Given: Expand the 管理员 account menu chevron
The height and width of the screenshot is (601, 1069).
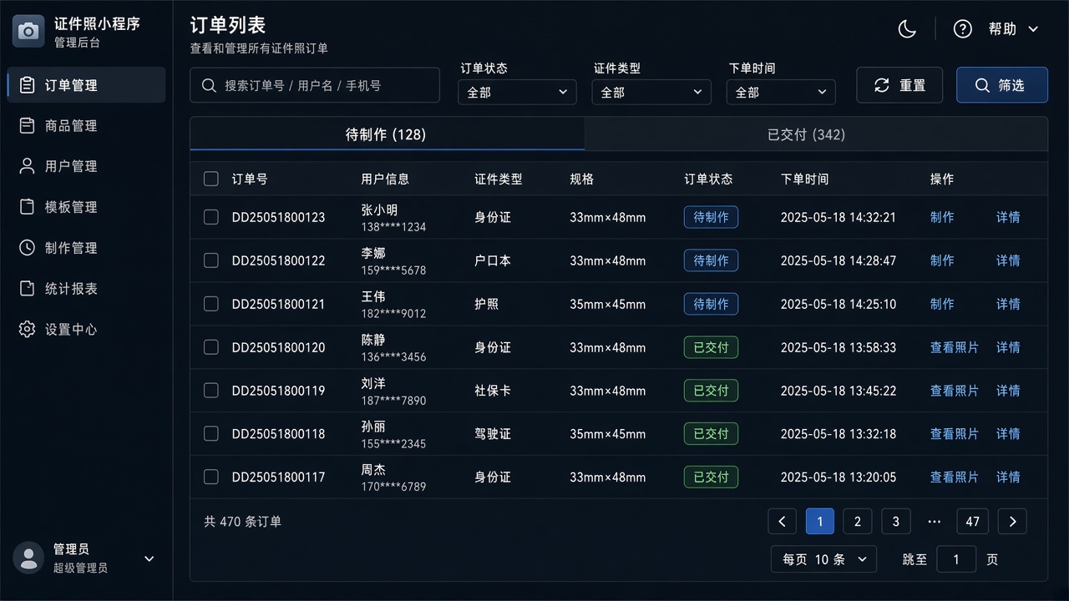Looking at the screenshot, I should coord(149,558).
